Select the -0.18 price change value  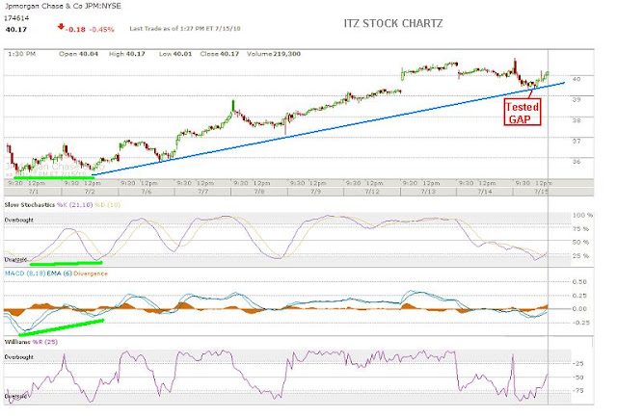(75, 30)
